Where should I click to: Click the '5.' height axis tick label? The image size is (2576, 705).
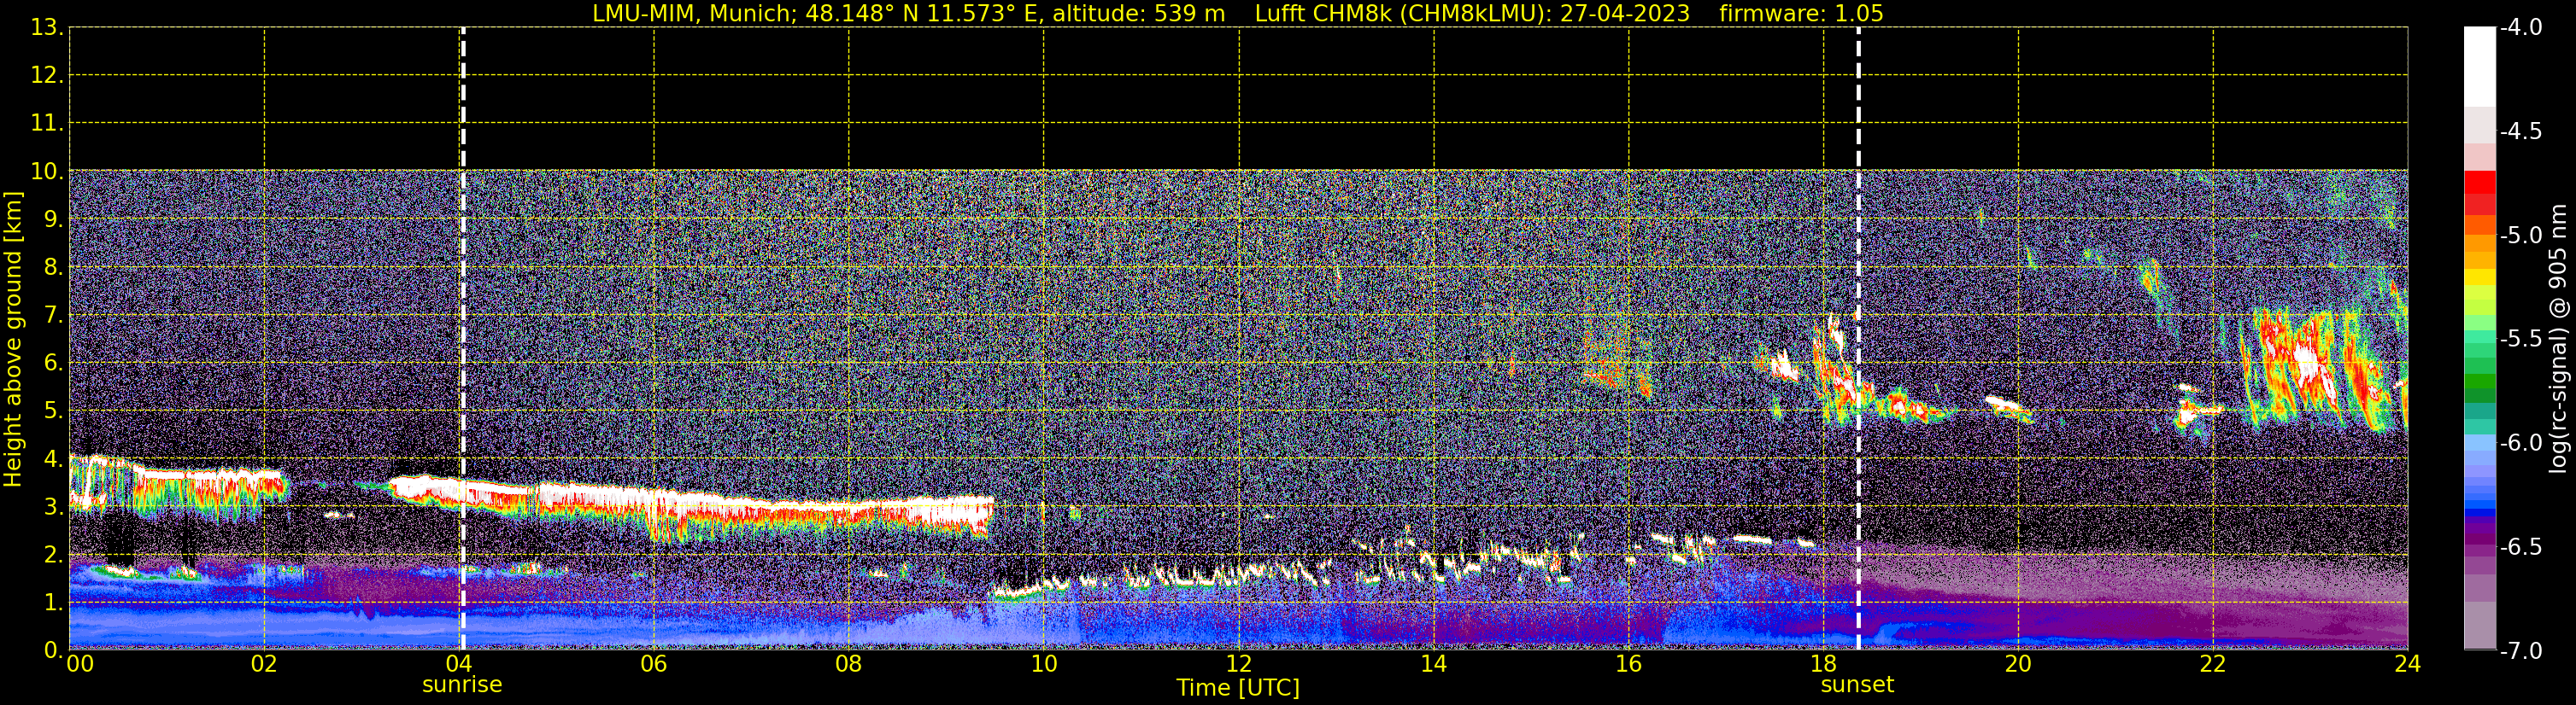tap(54, 411)
